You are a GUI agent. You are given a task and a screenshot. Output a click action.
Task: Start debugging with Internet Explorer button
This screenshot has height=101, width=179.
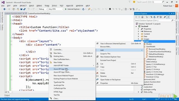(72, 9)
